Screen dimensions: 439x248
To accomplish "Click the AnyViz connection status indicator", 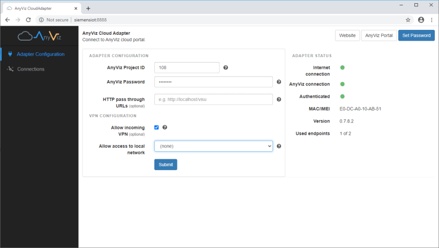I will (x=343, y=84).
